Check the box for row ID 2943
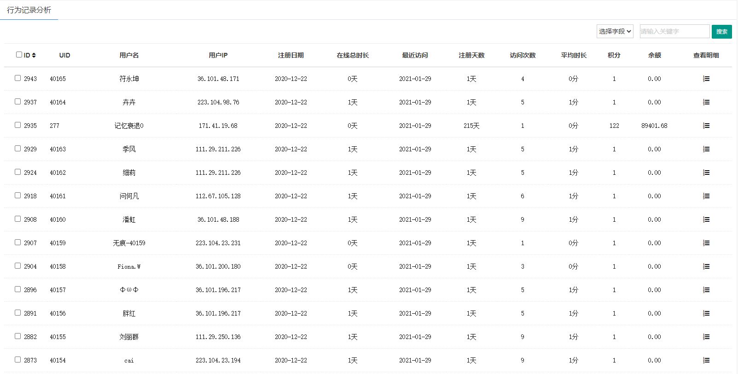 (x=17, y=78)
